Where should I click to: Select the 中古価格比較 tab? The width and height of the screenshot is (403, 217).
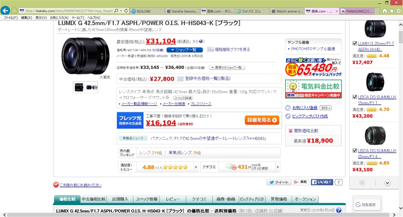(93, 199)
